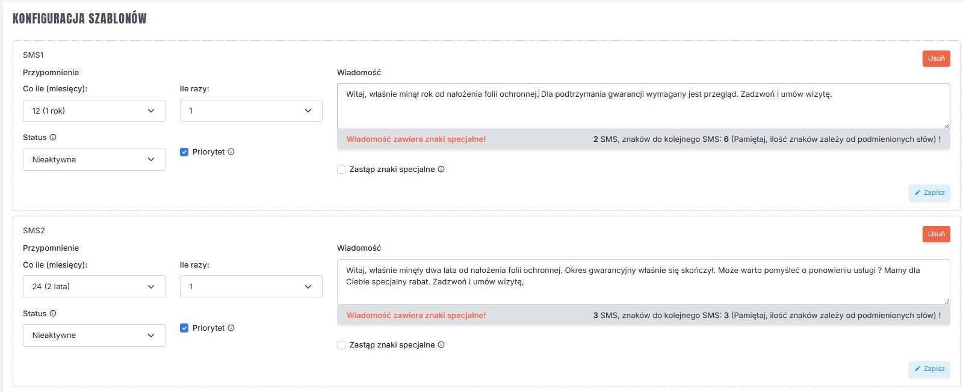Click the info icon beside SMS1 Priorytet

click(231, 152)
